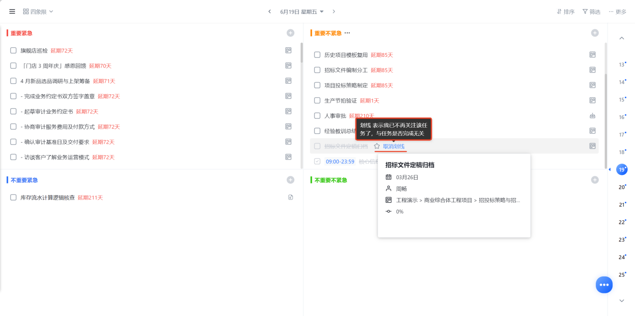Open 招标文件编制分工 task
635x316 pixels.
[x=346, y=70]
